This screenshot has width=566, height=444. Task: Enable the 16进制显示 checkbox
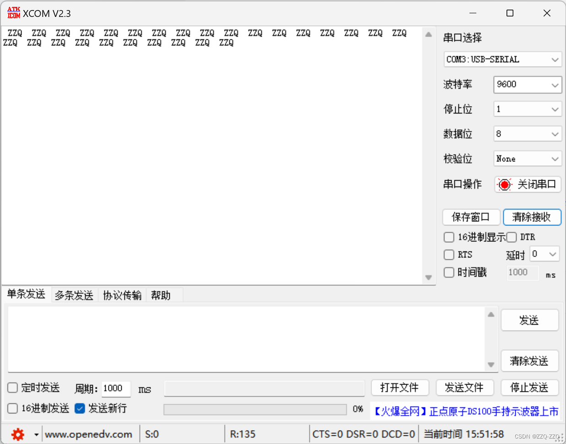[449, 237]
